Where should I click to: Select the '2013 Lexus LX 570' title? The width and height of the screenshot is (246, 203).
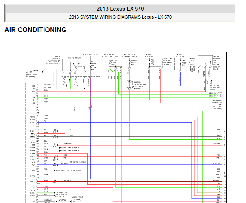[x=120, y=9]
